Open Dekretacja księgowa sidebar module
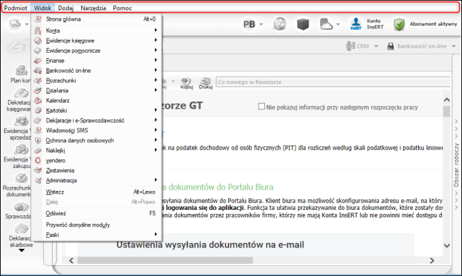The height and width of the screenshot is (276, 462). [x=19, y=100]
